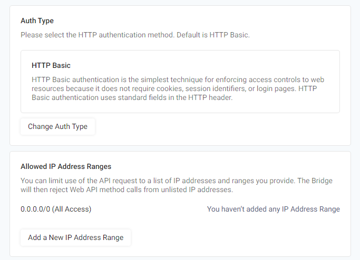Click the HTTP Basic description paragraph
Image resolution: width=360 pixels, height=260 pixels.
pyautogui.click(x=178, y=88)
